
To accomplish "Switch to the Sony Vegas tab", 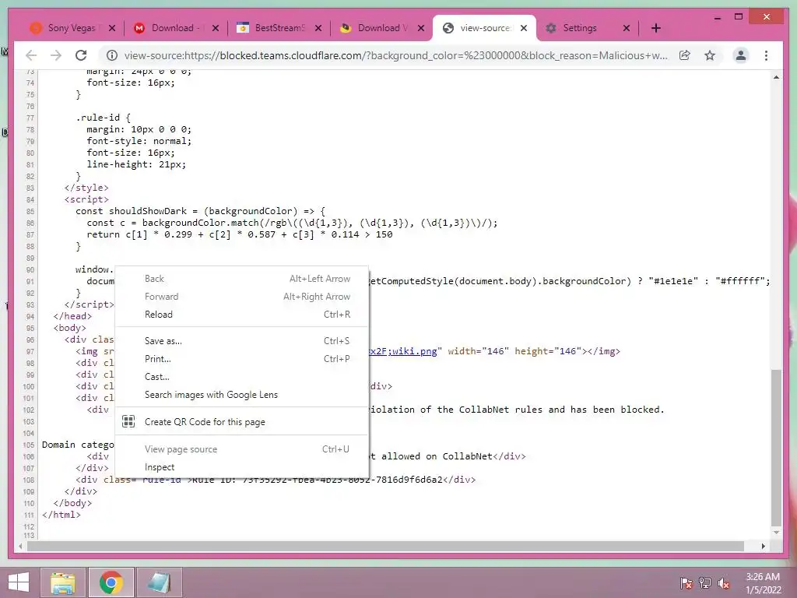I will pos(71,28).
